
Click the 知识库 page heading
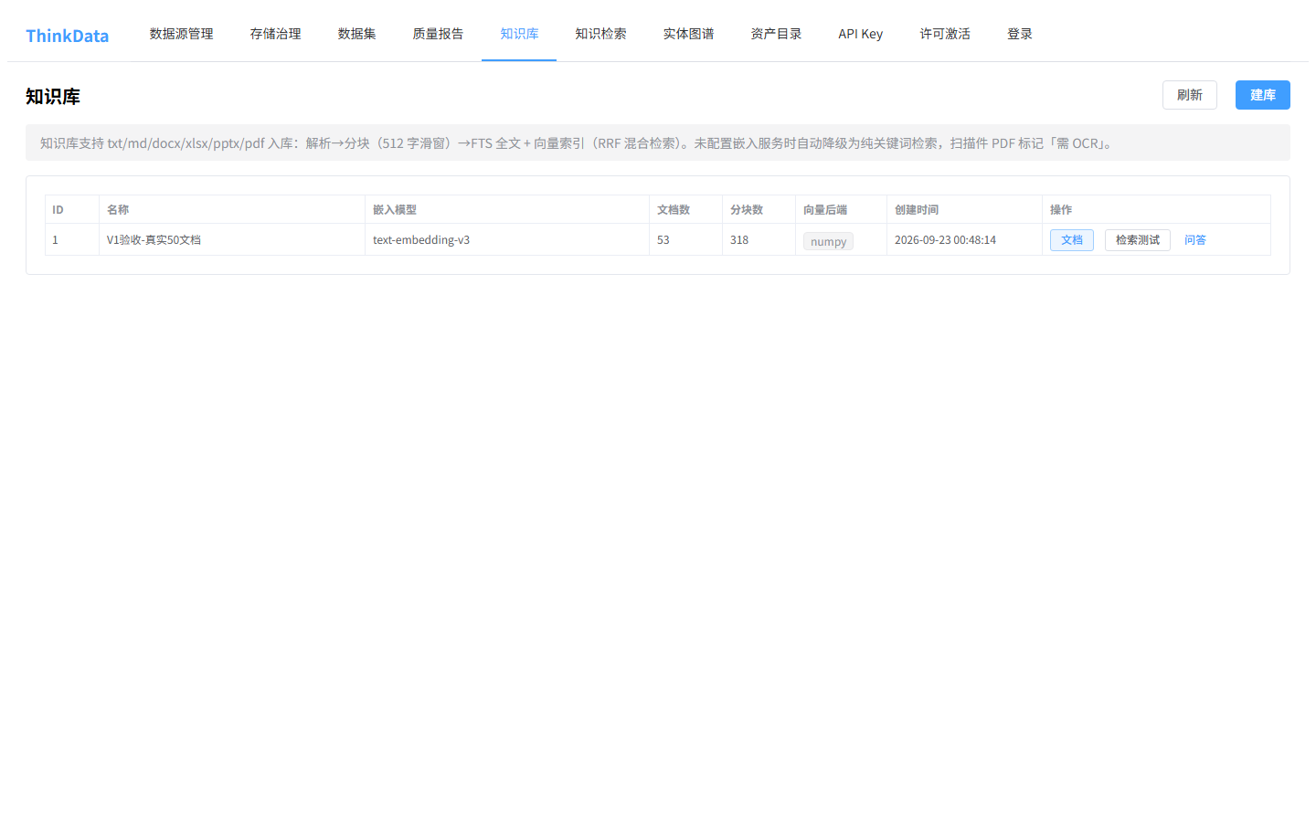(x=53, y=96)
